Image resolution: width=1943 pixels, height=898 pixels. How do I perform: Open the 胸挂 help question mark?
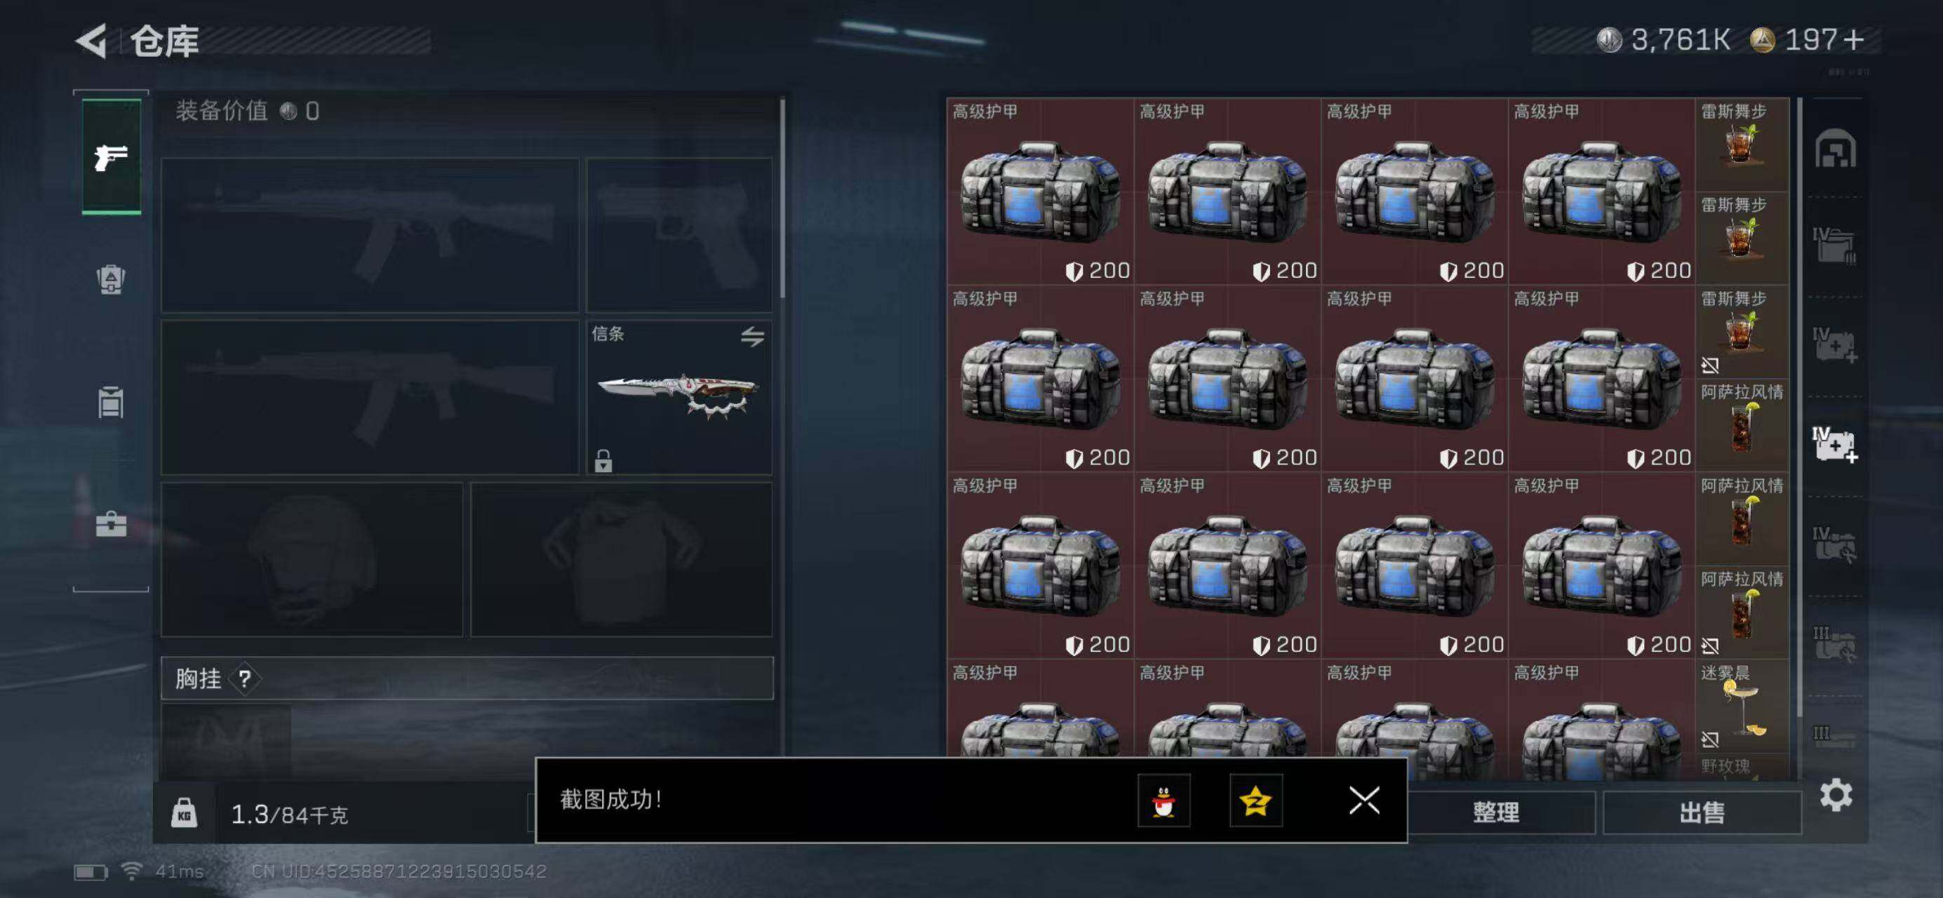click(x=244, y=678)
